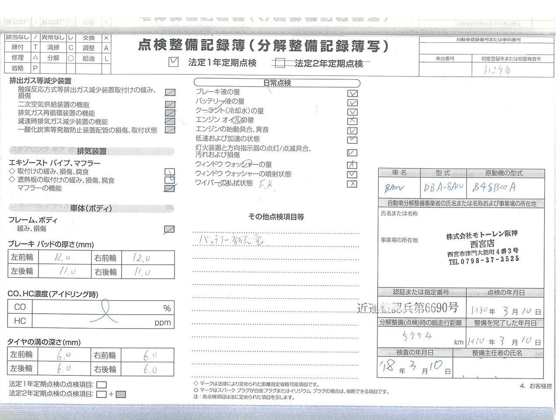Select the shaded box for 排気ガス再循環装置の機能

(170, 113)
